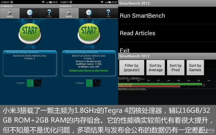Tap the green START button in the right AndEBench screen
This screenshot has width=216, height=135.
[89, 33]
